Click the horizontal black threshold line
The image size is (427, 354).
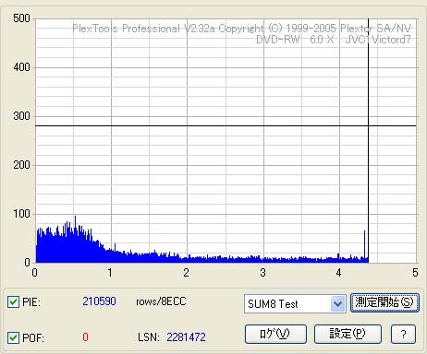226,125
